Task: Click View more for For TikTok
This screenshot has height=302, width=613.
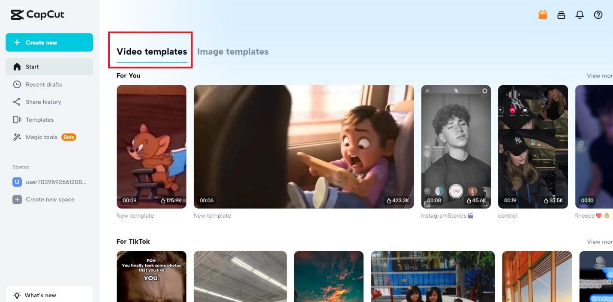Action: pos(600,242)
